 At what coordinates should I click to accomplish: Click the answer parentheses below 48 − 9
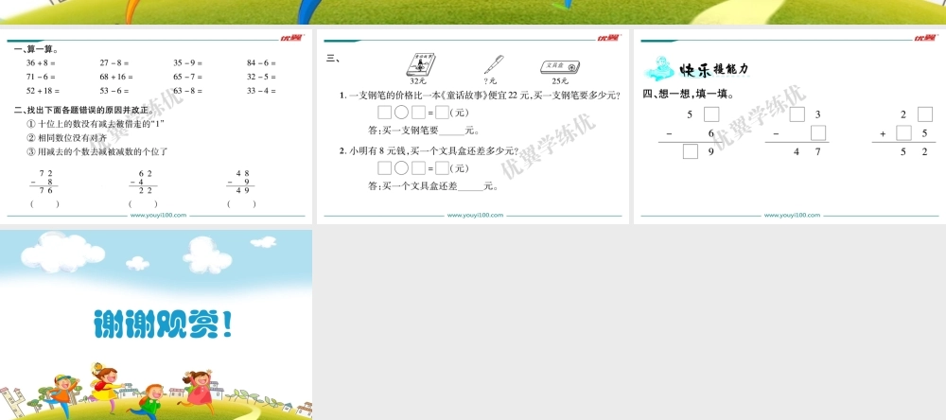(x=241, y=203)
